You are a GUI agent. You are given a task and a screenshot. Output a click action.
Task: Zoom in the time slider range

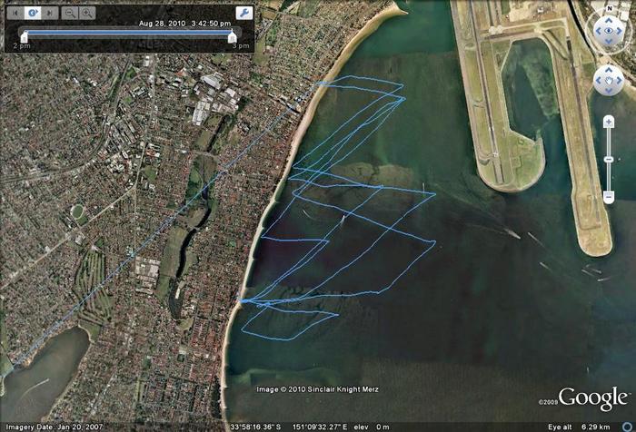(x=86, y=14)
